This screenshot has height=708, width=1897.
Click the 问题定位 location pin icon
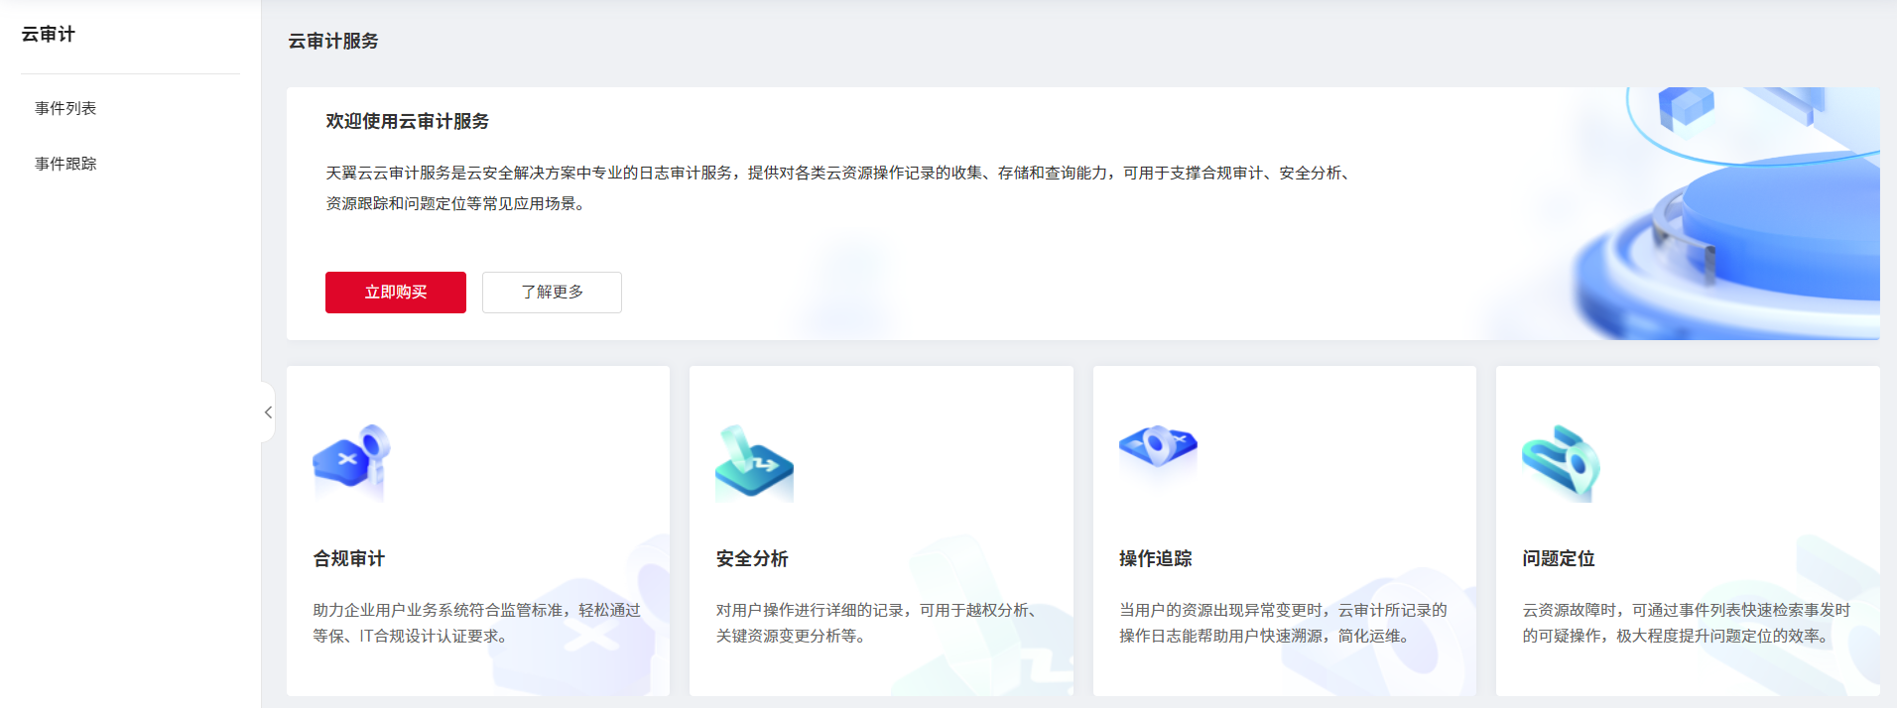tap(1561, 463)
